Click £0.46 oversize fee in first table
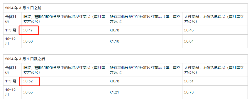251x103 pixels. (189, 30)
